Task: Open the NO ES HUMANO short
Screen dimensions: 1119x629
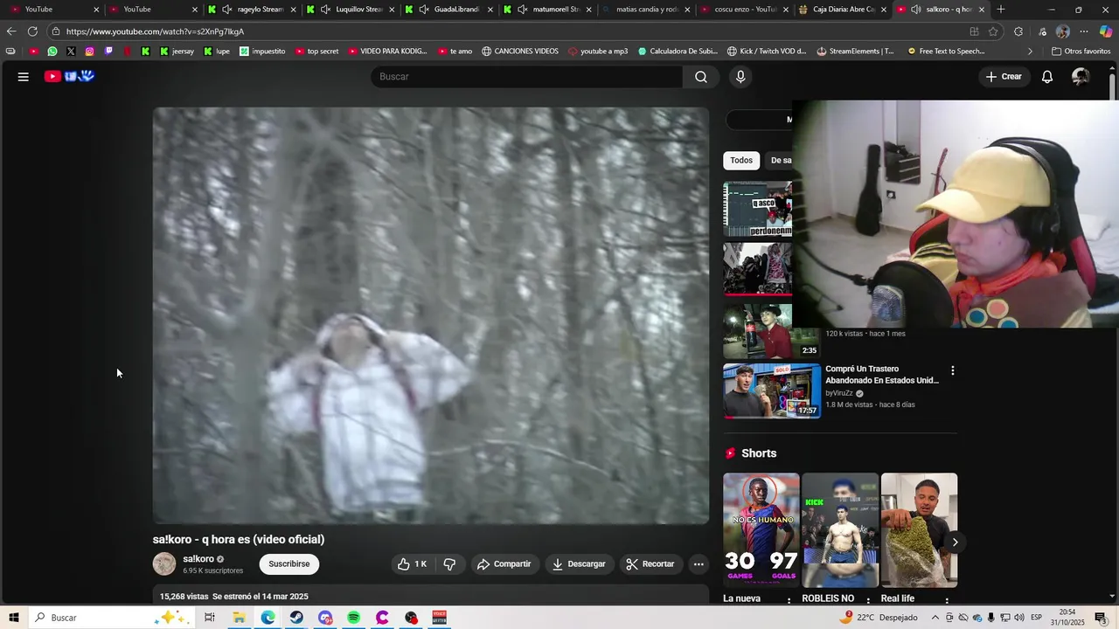Action: 761,530
